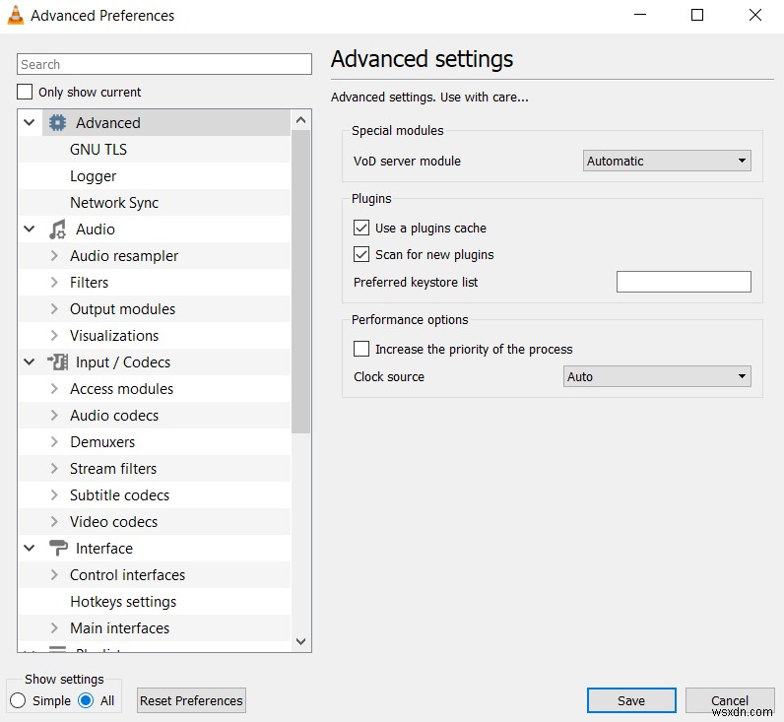The width and height of the screenshot is (784, 722).
Task: Collapse the Interface tree section
Action: click(30, 548)
